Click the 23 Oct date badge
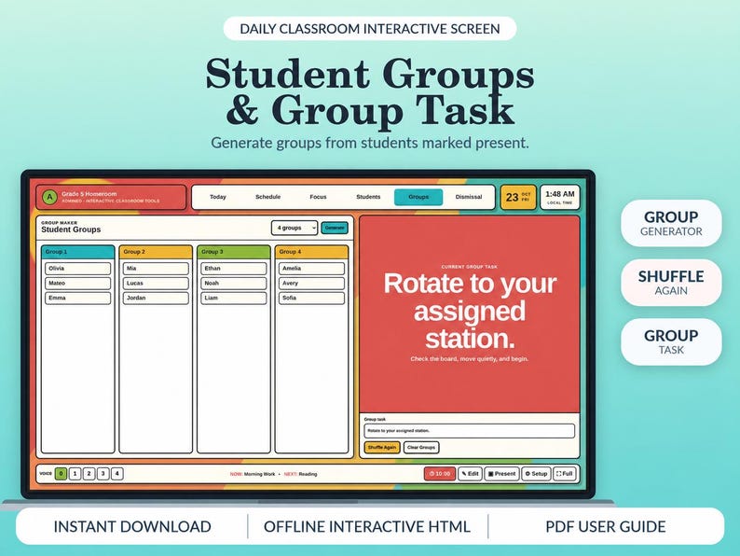 (x=518, y=197)
